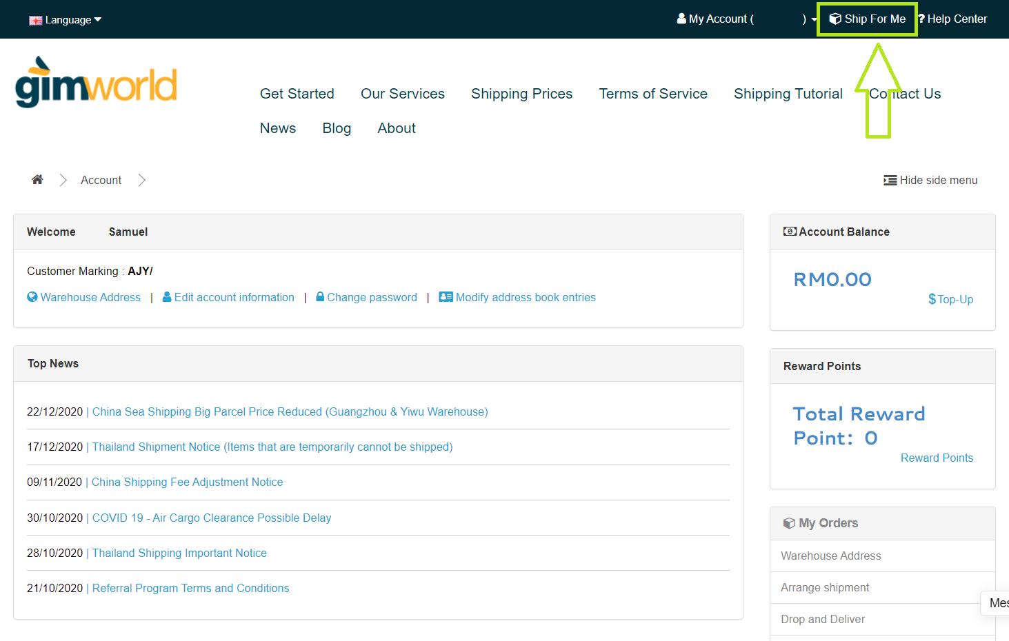Click the RM0.00 balance amount
This screenshot has width=1009, height=641.
tap(832, 279)
